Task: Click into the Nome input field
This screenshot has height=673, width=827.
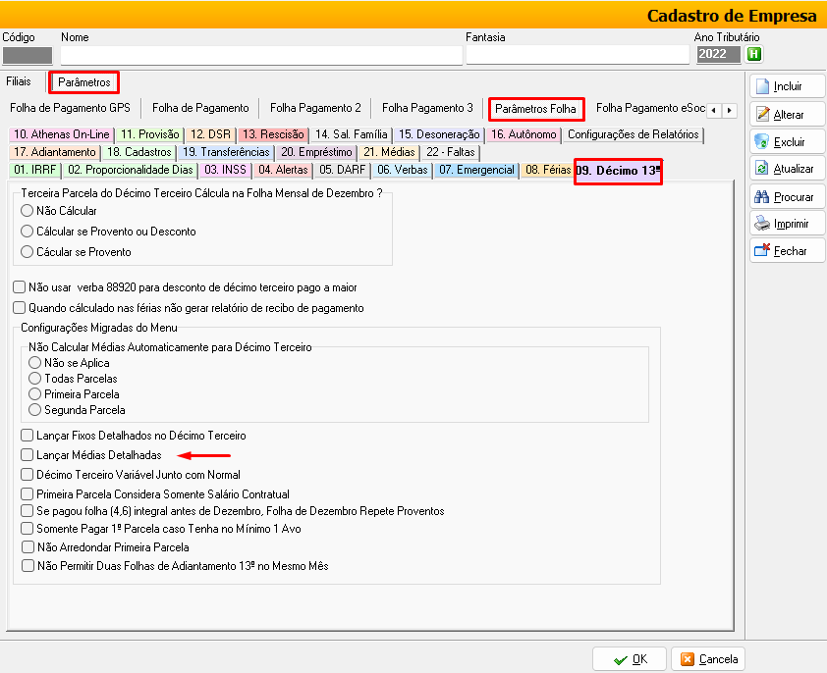Action: [x=259, y=55]
